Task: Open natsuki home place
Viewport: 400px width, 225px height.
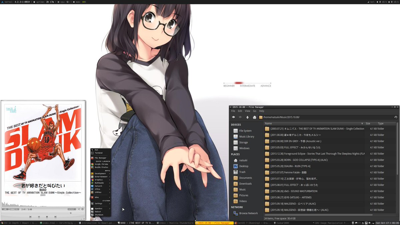Action: (x=243, y=160)
